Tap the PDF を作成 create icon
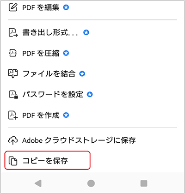185x194 pixels. click(13, 115)
